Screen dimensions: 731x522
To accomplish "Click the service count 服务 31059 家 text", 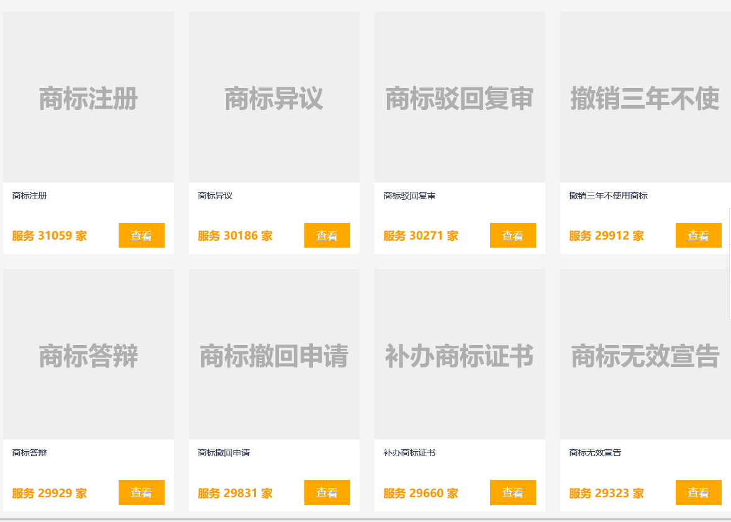I will (48, 235).
